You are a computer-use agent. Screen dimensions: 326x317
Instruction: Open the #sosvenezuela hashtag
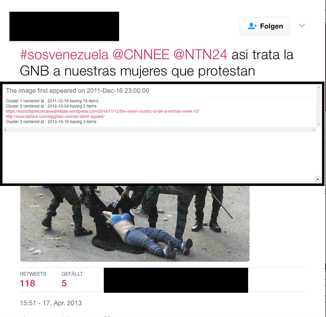click(64, 55)
